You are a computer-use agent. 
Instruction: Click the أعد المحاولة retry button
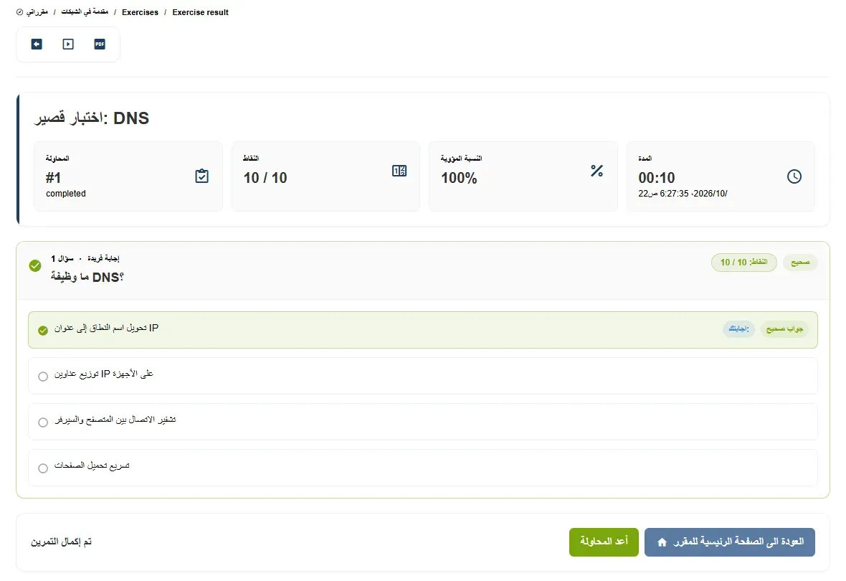(604, 542)
